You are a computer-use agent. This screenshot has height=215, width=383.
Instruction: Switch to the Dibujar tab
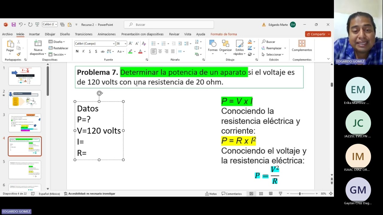click(x=50, y=34)
